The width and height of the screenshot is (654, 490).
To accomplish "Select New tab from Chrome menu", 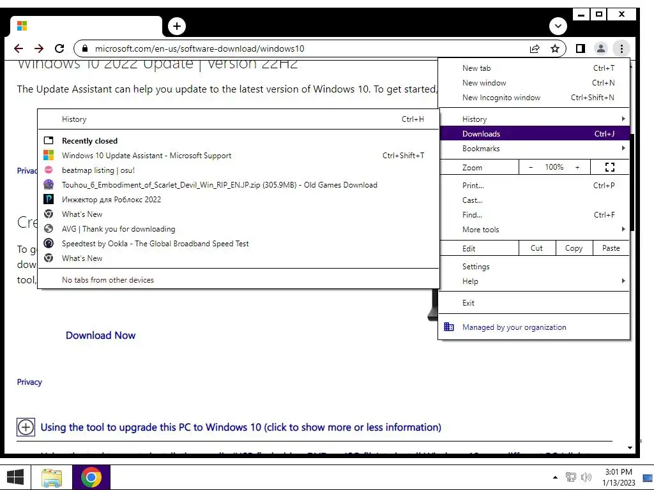I will (x=533, y=68).
